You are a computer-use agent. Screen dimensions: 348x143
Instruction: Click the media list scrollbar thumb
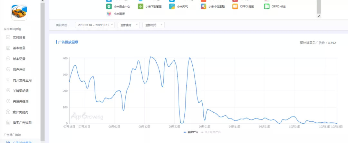(319, 7)
